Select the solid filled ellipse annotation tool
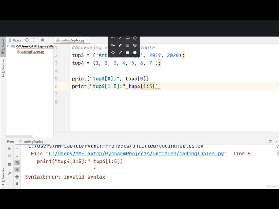279x209 pixels. (135, 53)
